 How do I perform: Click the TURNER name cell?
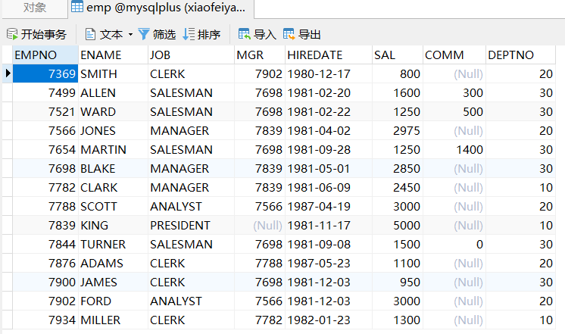(x=113, y=244)
